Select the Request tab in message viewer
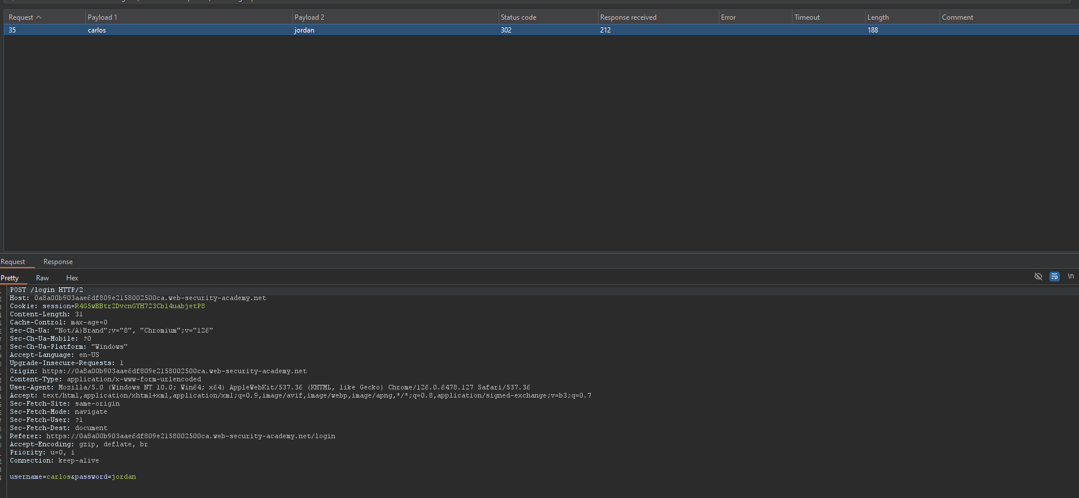This screenshot has height=498, width=1079. pos(13,262)
